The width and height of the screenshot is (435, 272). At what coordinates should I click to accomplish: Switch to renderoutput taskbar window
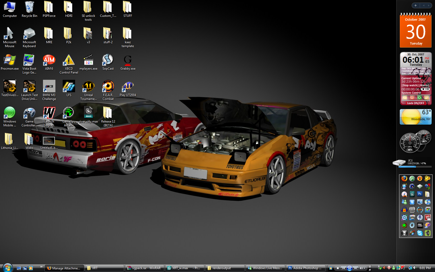point(225,268)
